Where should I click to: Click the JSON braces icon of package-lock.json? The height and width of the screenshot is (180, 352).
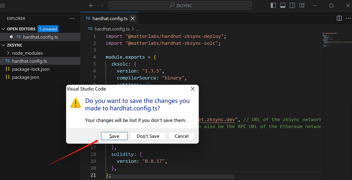(x=8, y=69)
